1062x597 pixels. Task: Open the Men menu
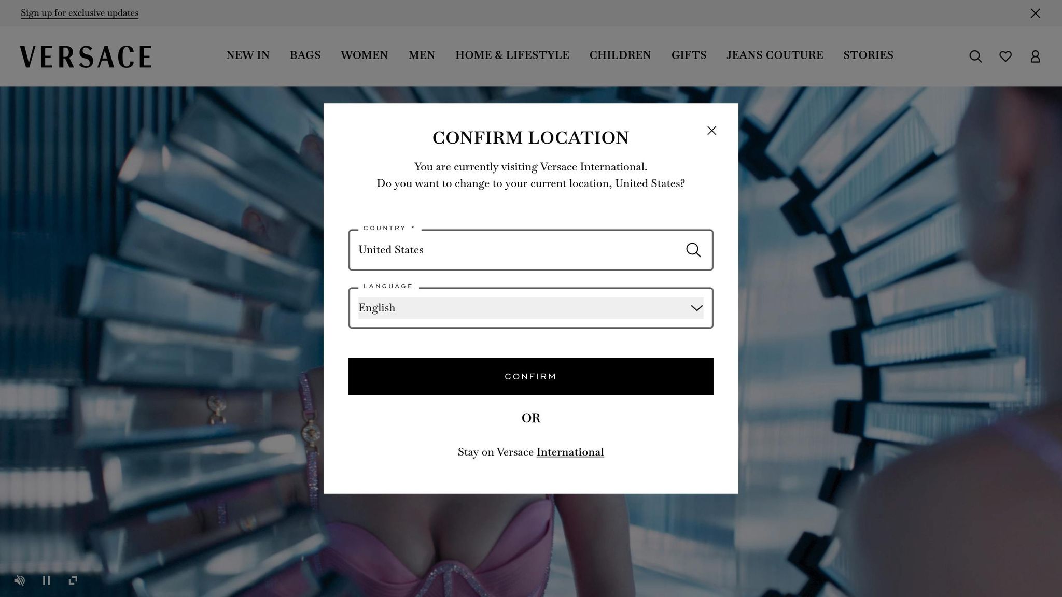422,55
